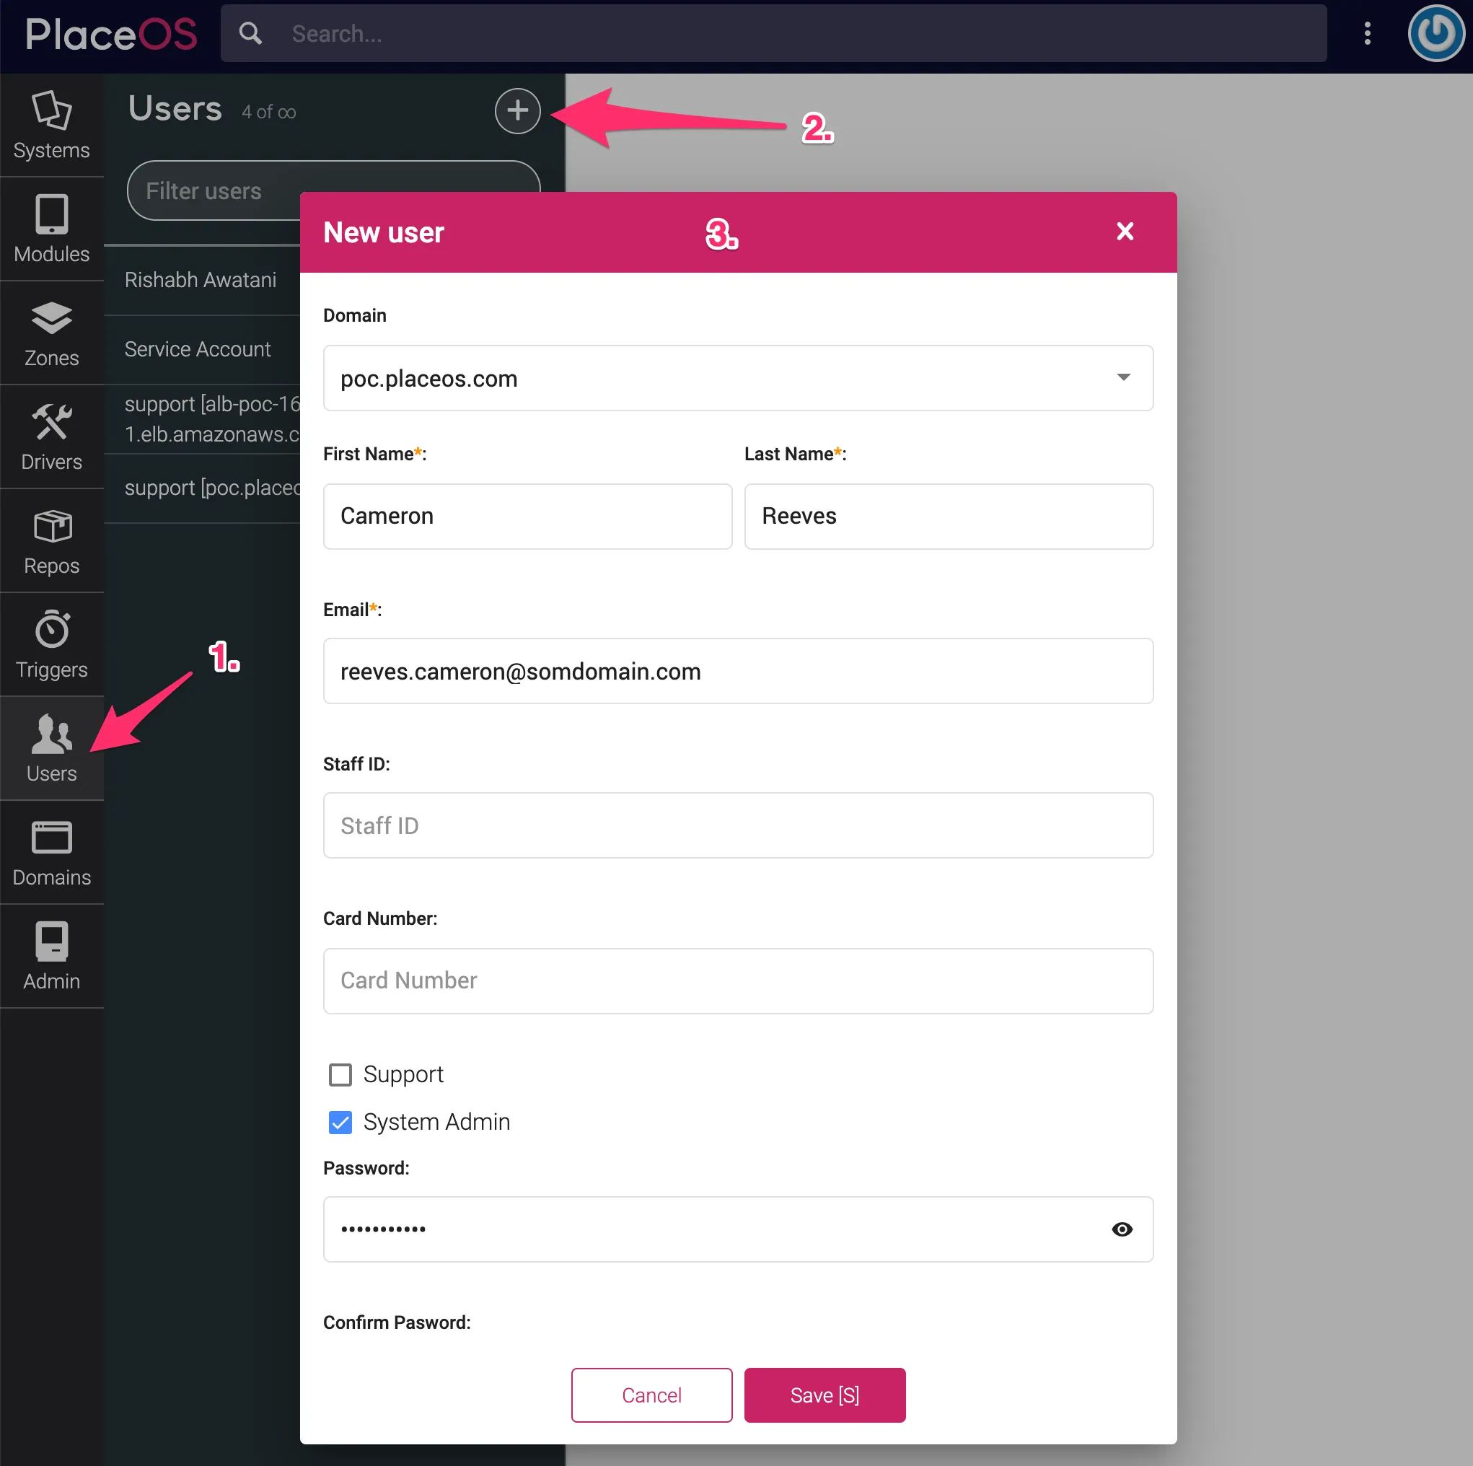Go to the Domains section
Image resolution: width=1473 pixels, height=1466 pixels.
click(x=51, y=853)
